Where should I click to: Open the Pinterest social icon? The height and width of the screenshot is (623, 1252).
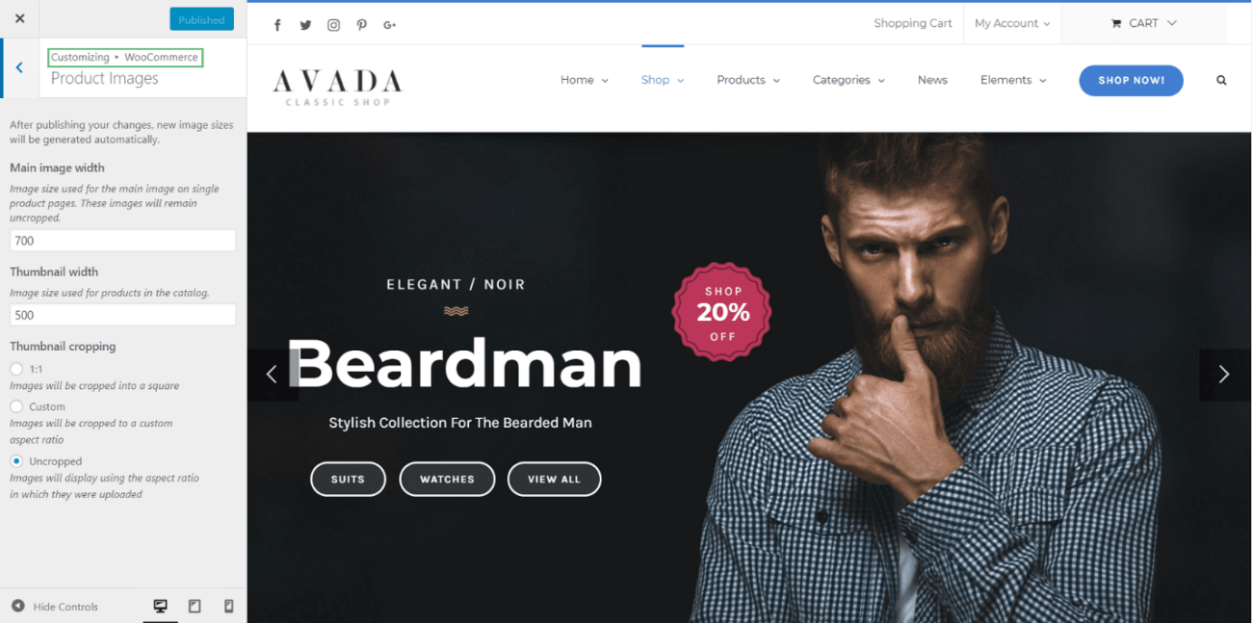click(x=361, y=25)
